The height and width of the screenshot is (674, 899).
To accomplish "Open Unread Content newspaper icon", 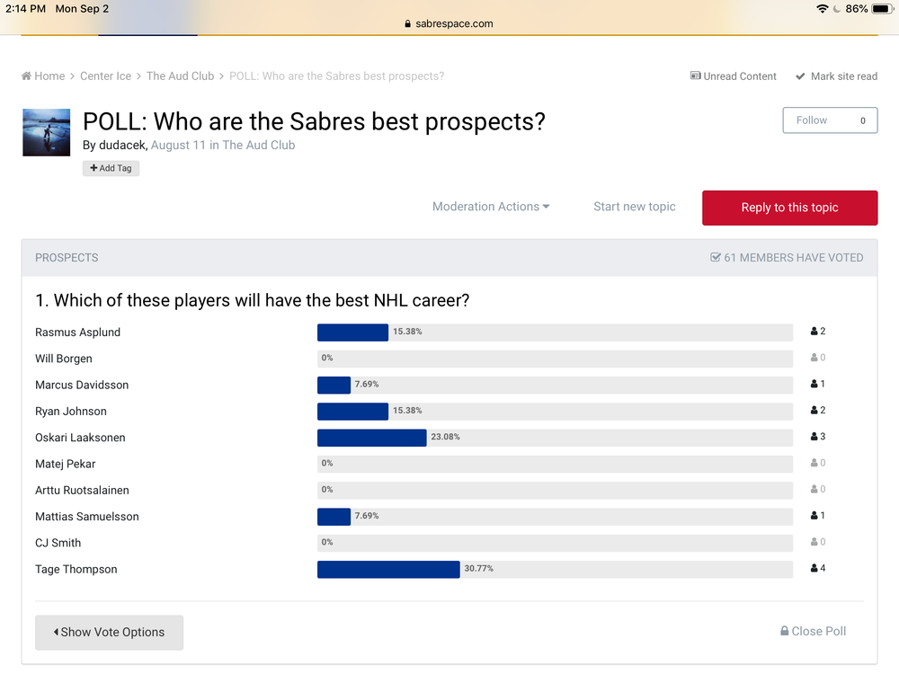I will point(695,75).
